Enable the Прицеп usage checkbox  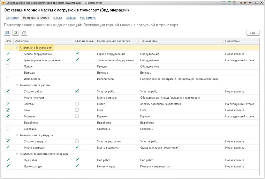pos(8,66)
